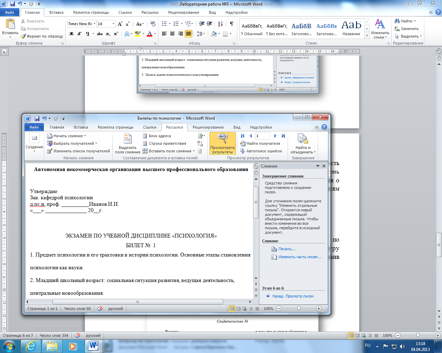
Task: Adjust zoom slider in Билеты window
Action: click(299, 309)
